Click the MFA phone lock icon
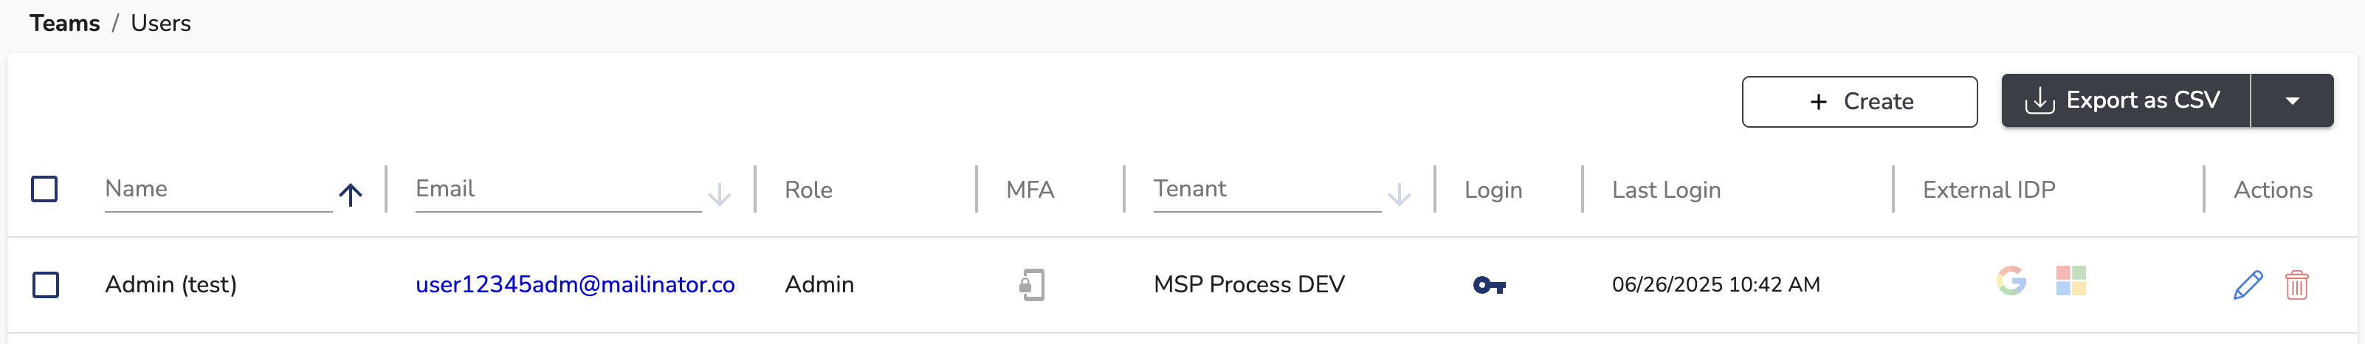Image resolution: width=2365 pixels, height=344 pixels. 1032,284
